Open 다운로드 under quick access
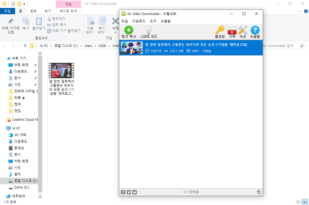The image size is (309, 205). coord(21,71)
